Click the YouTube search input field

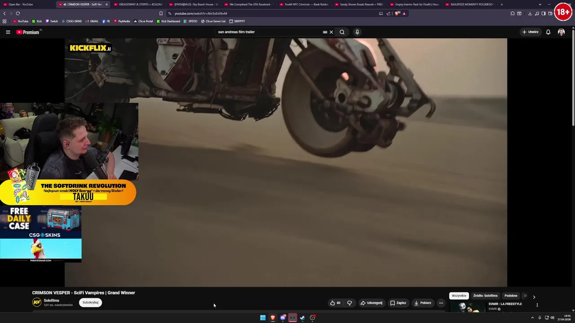coord(269,32)
